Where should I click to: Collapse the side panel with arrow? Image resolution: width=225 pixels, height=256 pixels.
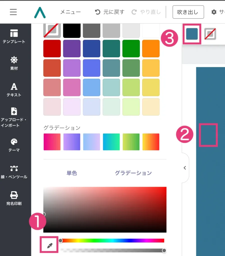click(185, 168)
